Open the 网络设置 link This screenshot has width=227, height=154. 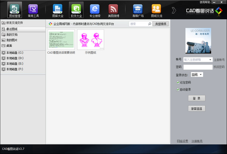pos(182,141)
